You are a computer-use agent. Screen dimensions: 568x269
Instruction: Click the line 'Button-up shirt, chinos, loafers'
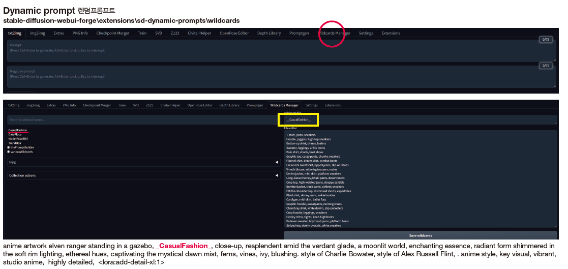(306, 143)
